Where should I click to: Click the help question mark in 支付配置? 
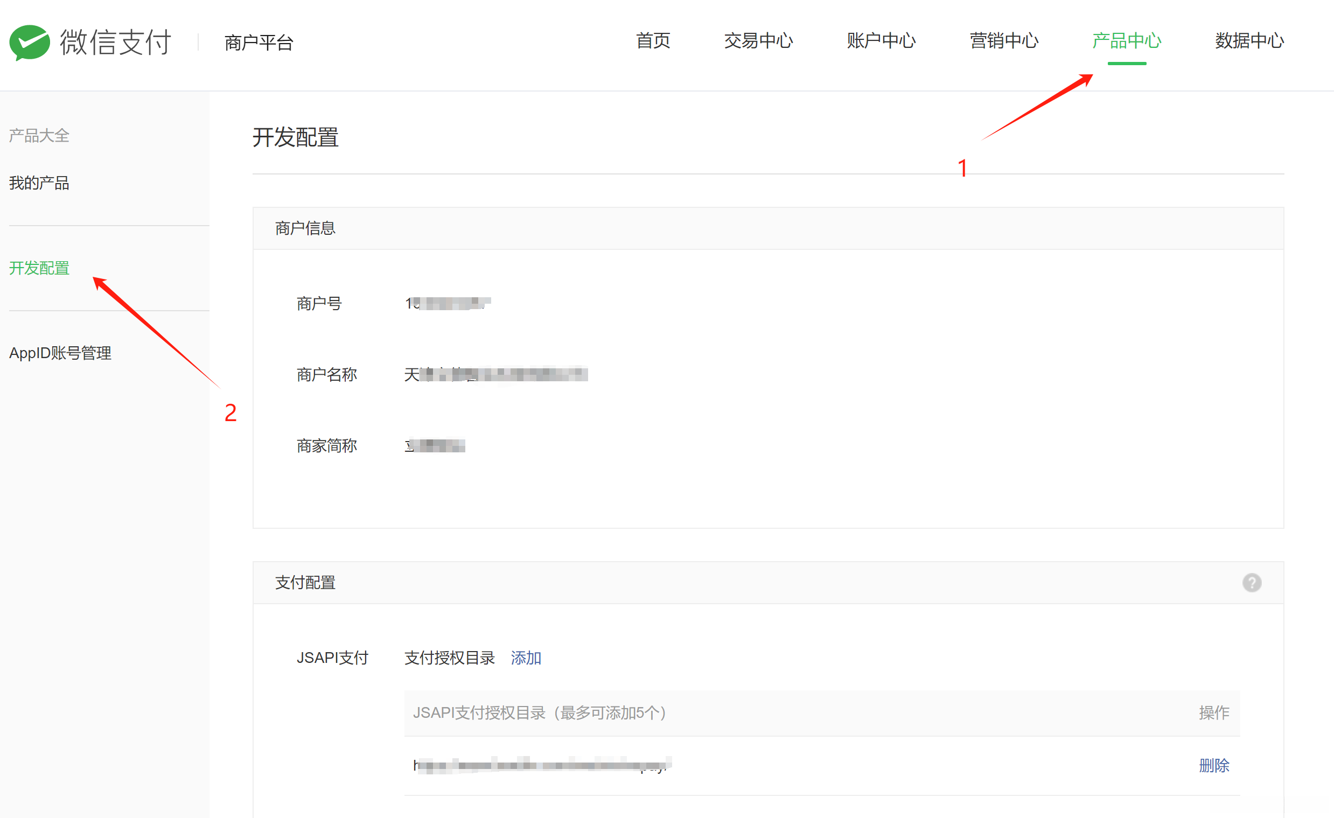(x=1251, y=583)
